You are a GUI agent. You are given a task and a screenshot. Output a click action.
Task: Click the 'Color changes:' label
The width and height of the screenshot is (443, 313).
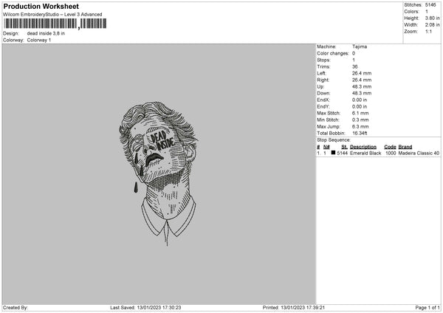click(333, 53)
